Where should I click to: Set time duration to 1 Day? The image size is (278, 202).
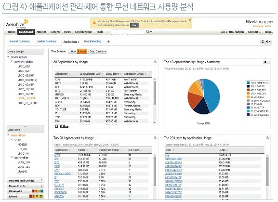point(91,52)
